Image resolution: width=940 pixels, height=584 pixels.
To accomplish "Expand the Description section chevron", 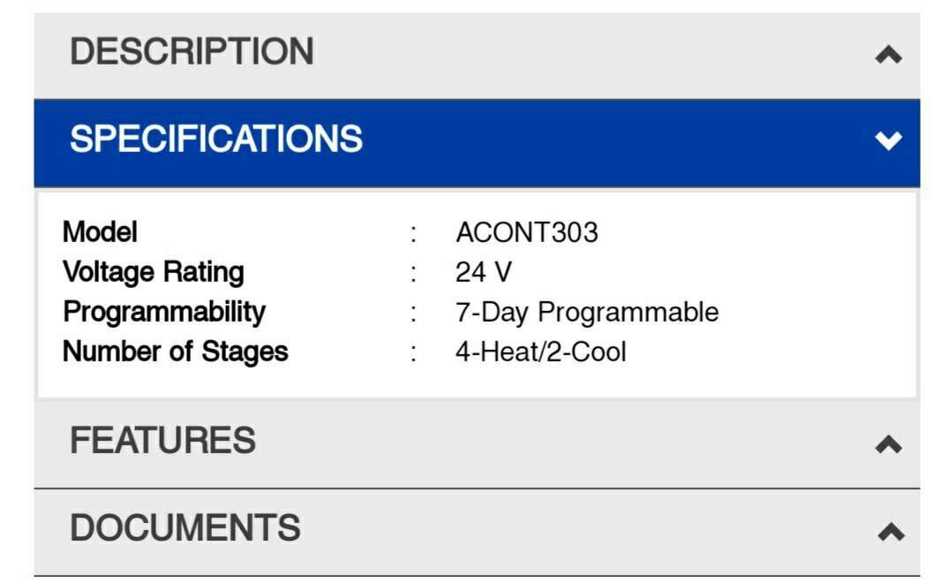I will [888, 55].
